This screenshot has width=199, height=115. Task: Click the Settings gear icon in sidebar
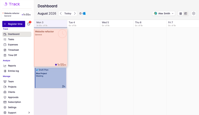tap(5, 107)
